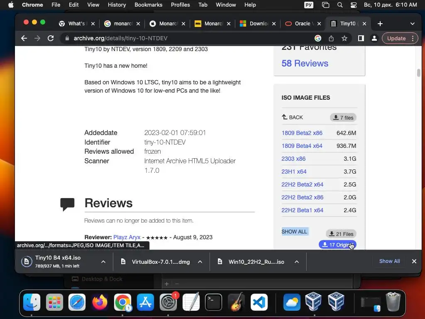Open reviewer Playz Aryx profile
The height and width of the screenshot is (319, 425).
coord(127,237)
